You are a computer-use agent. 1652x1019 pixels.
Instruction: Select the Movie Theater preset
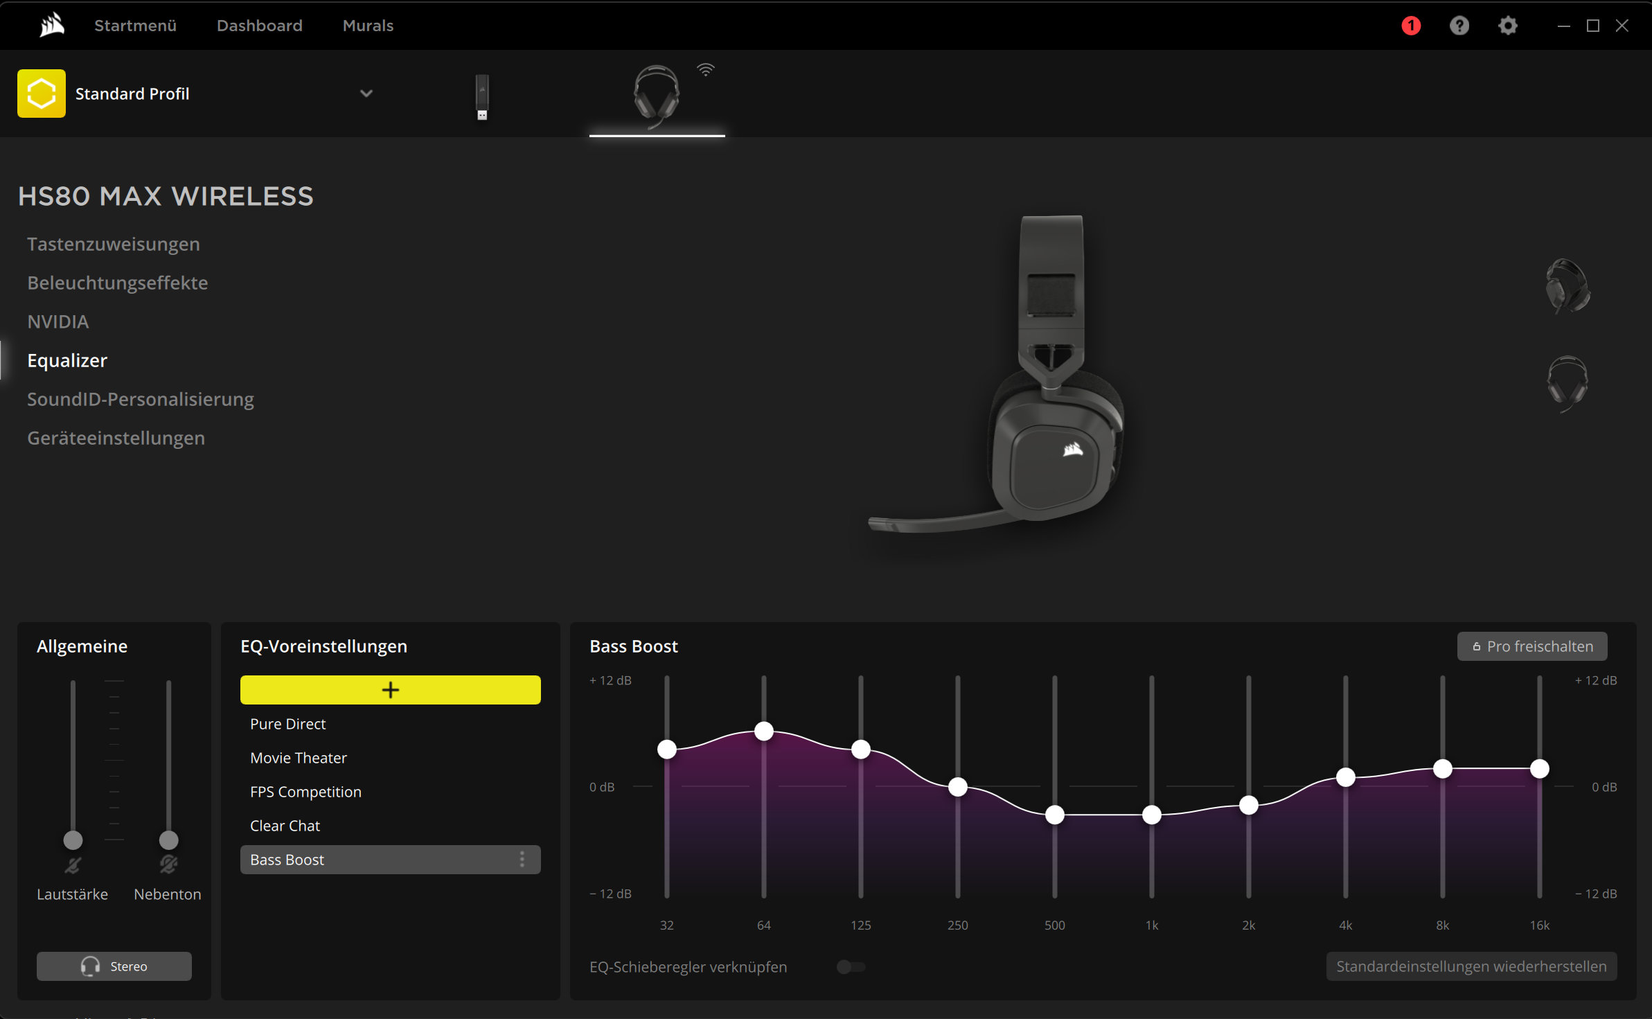point(391,758)
